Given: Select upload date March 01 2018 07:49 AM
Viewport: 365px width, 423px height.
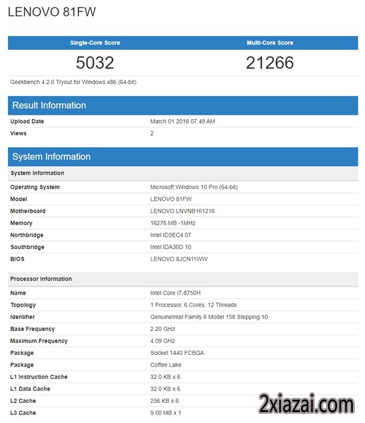Looking at the screenshot, I should click(x=182, y=121).
